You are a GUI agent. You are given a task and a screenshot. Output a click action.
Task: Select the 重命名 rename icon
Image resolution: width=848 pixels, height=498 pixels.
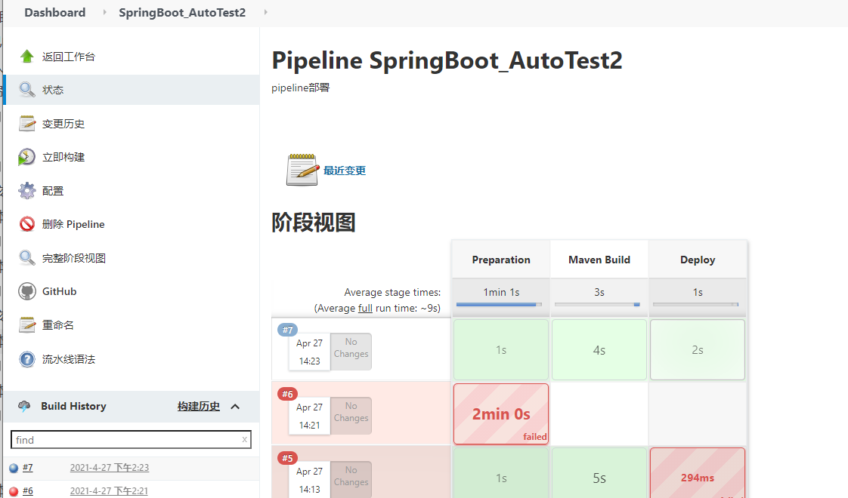click(26, 324)
